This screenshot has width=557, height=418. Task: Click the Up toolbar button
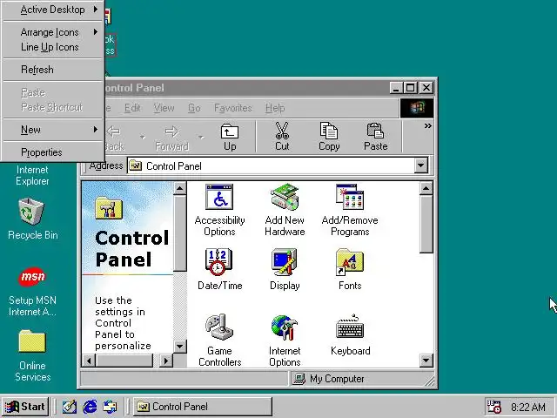pyautogui.click(x=230, y=137)
